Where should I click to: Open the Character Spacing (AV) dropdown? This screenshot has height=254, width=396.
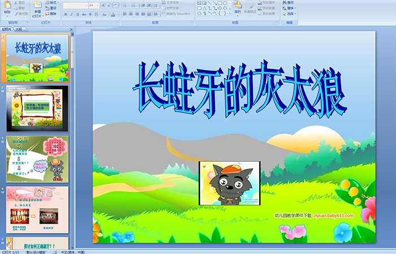coord(97,14)
